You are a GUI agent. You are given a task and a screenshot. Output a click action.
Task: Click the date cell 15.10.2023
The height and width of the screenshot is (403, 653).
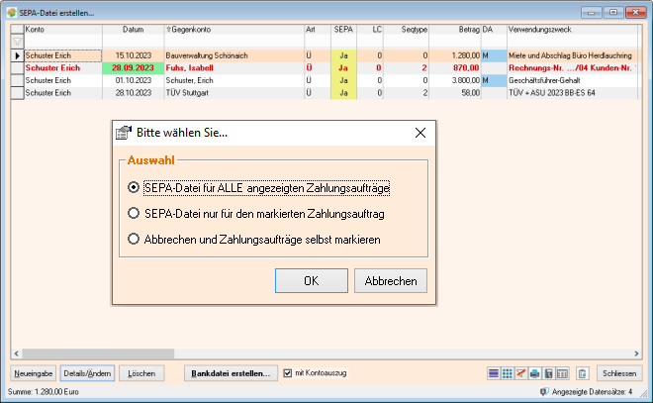(134, 55)
